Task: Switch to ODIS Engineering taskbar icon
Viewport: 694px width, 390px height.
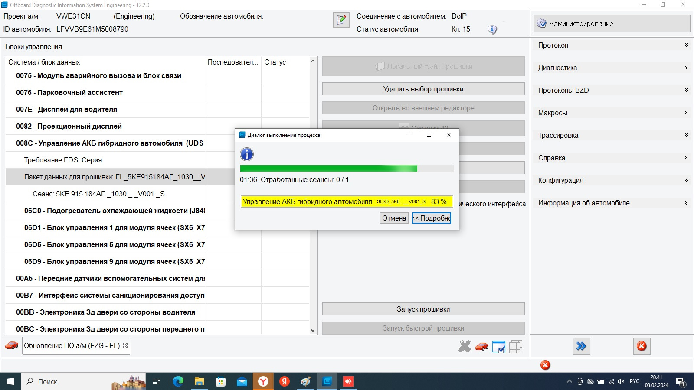Action: click(x=327, y=381)
